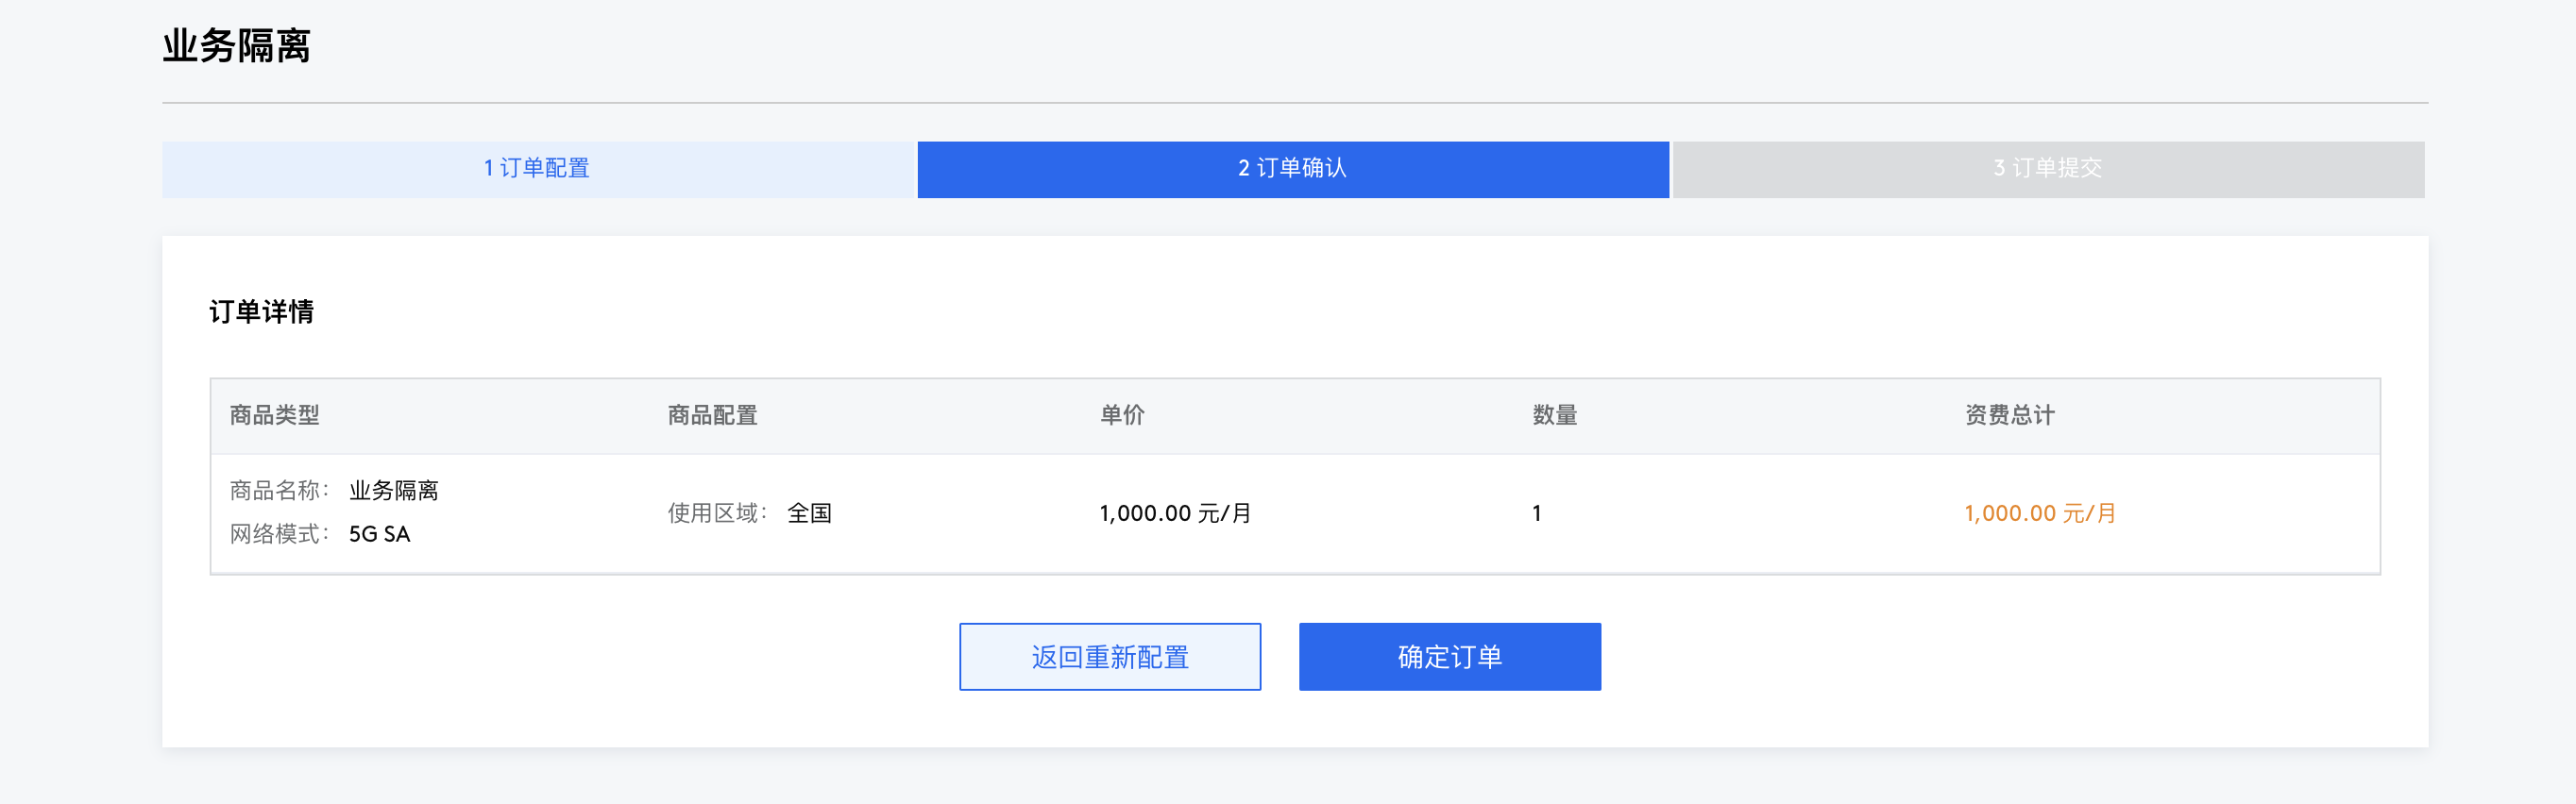Go to step 1 订单配置 tab
This screenshot has width=2576, height=804.
538,169
